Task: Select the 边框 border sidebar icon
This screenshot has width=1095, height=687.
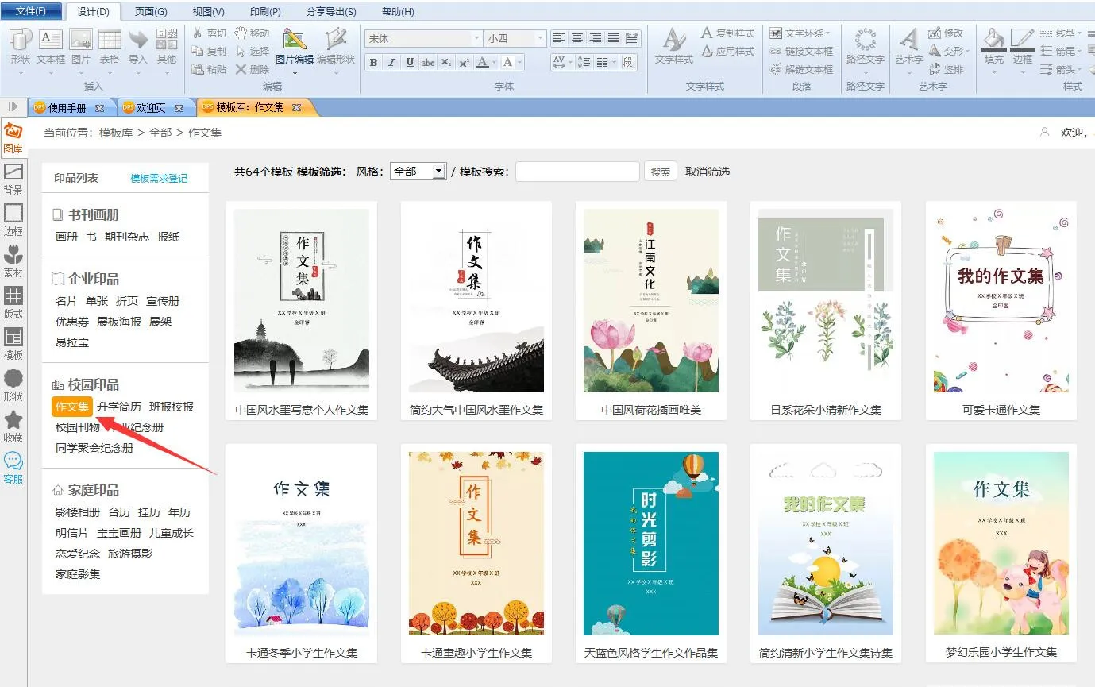Action: [13, 220]
